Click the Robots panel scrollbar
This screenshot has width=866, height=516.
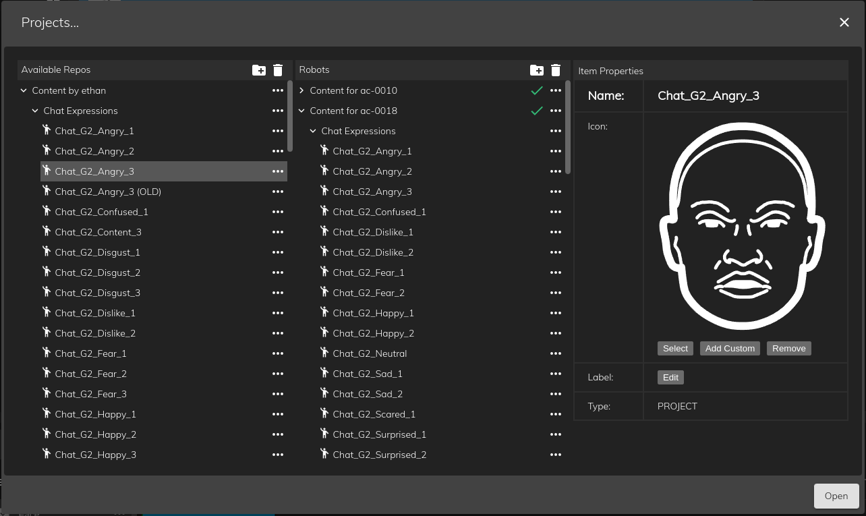[x=568, y=127]
